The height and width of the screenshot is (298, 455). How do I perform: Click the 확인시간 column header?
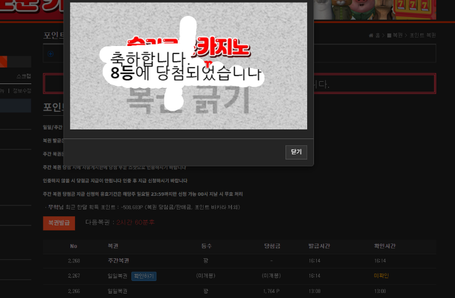[x=384, y=246]
